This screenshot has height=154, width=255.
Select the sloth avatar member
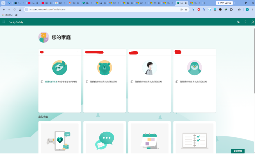click(x=60, y=68)
